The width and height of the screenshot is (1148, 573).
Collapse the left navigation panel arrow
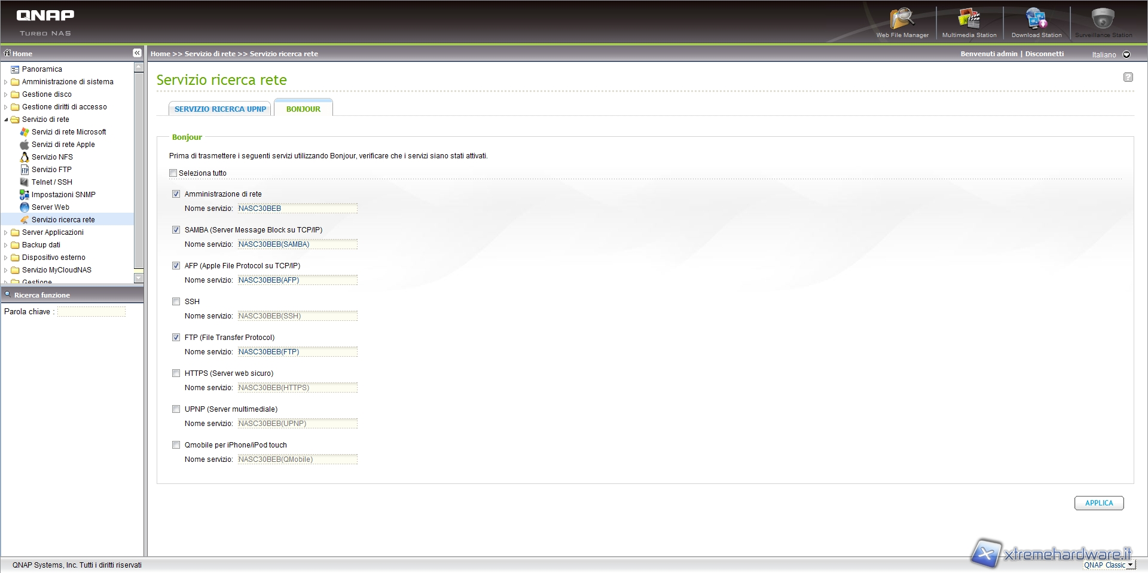click(137, 53)
